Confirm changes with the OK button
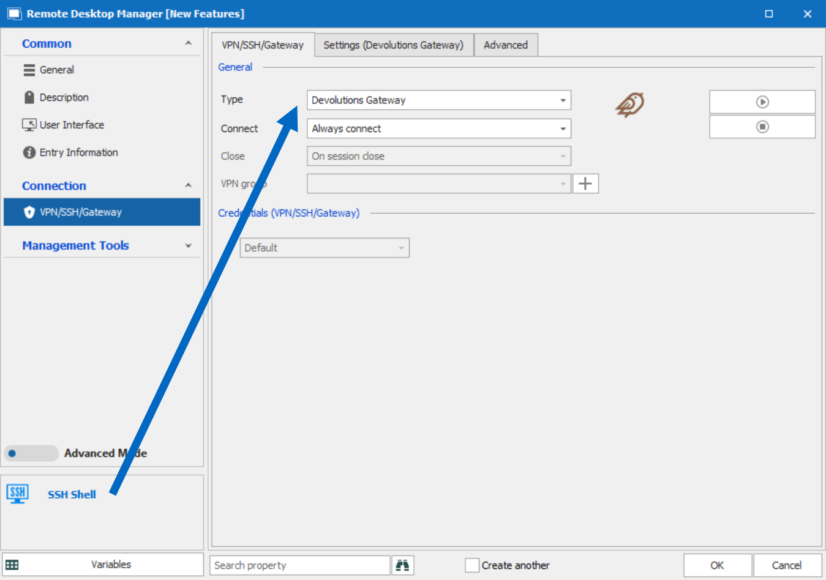Image resolution: width=826 pixels, height=580 pixels. [717, 565]
